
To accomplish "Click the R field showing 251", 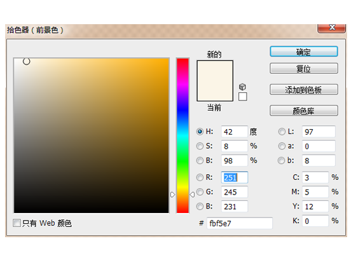I will click(235, 177).
